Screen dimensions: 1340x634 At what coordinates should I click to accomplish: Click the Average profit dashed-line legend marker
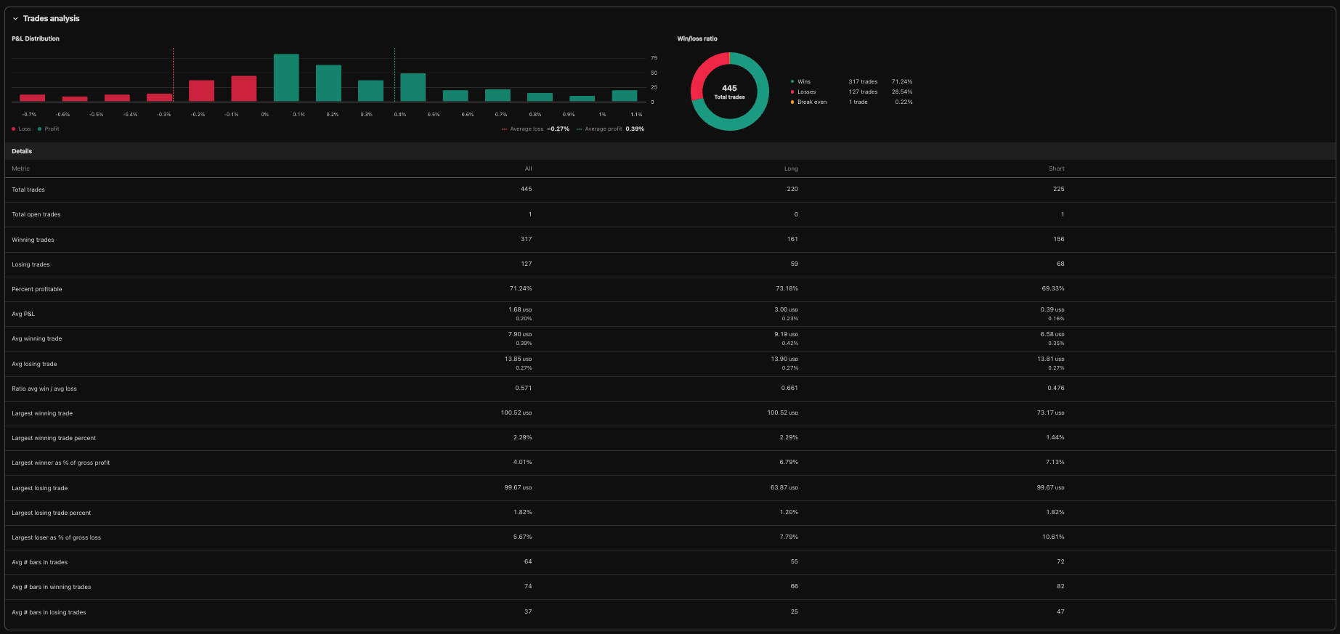point(579,129)
